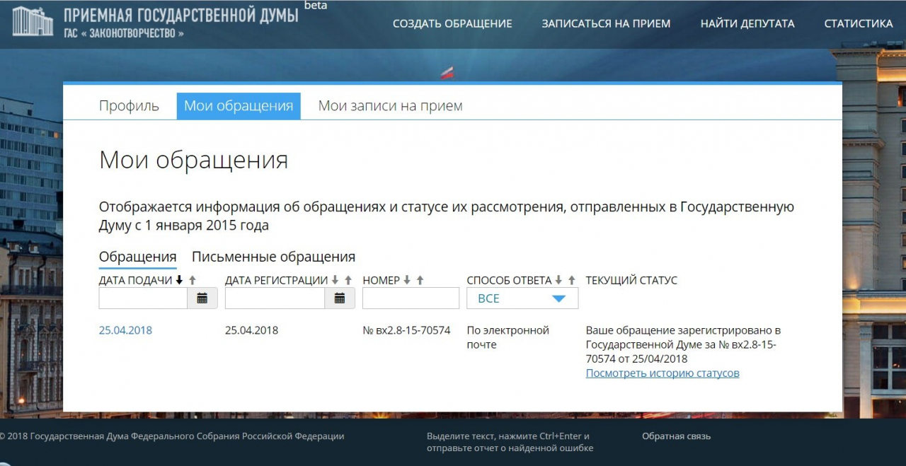Click the Номер column header
This screenshot has height=466, width=906.
pos(382,280)
